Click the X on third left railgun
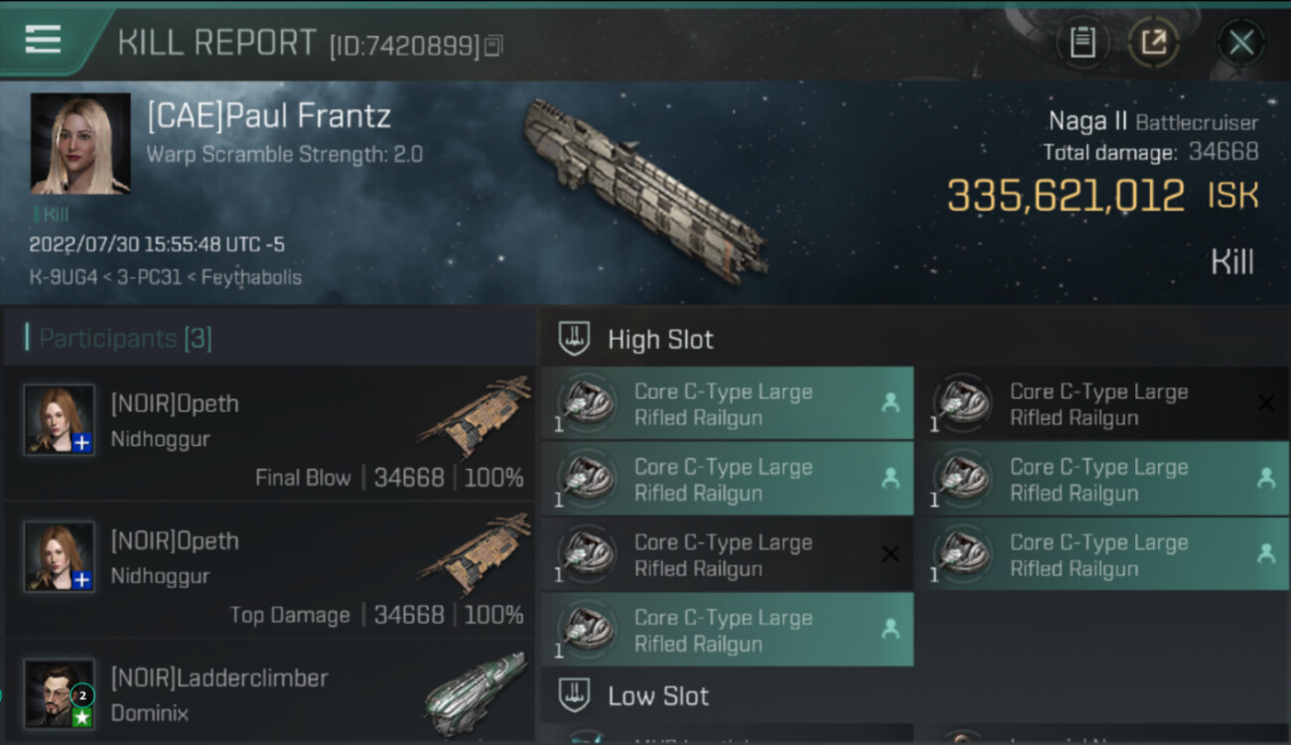The image size is (1291, 745). coord(891,554)
